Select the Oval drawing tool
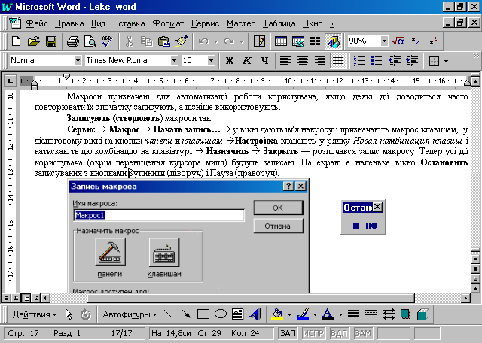 221,314
